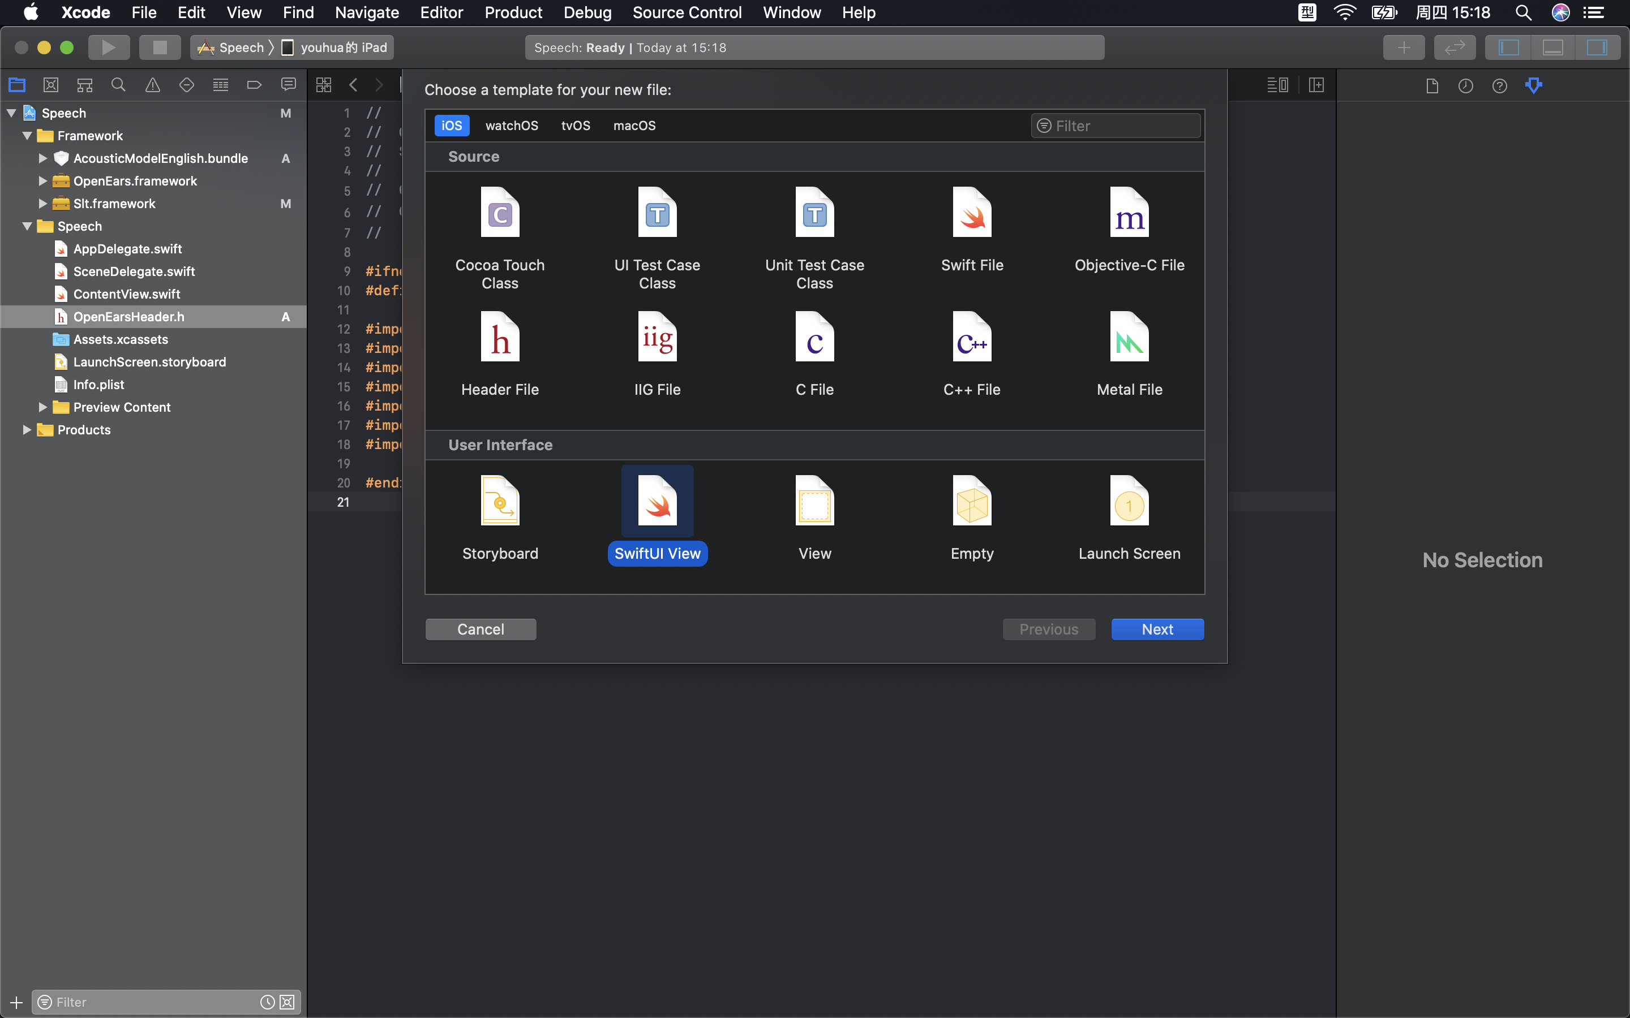This screenshot has height=1018, width=1630.
Task: Switch to the macOS template tab
Action: click(634, 125)
